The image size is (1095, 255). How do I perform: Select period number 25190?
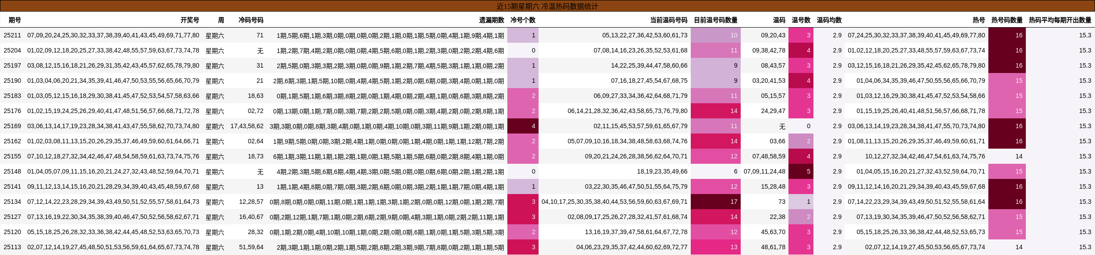click(12, 81)
